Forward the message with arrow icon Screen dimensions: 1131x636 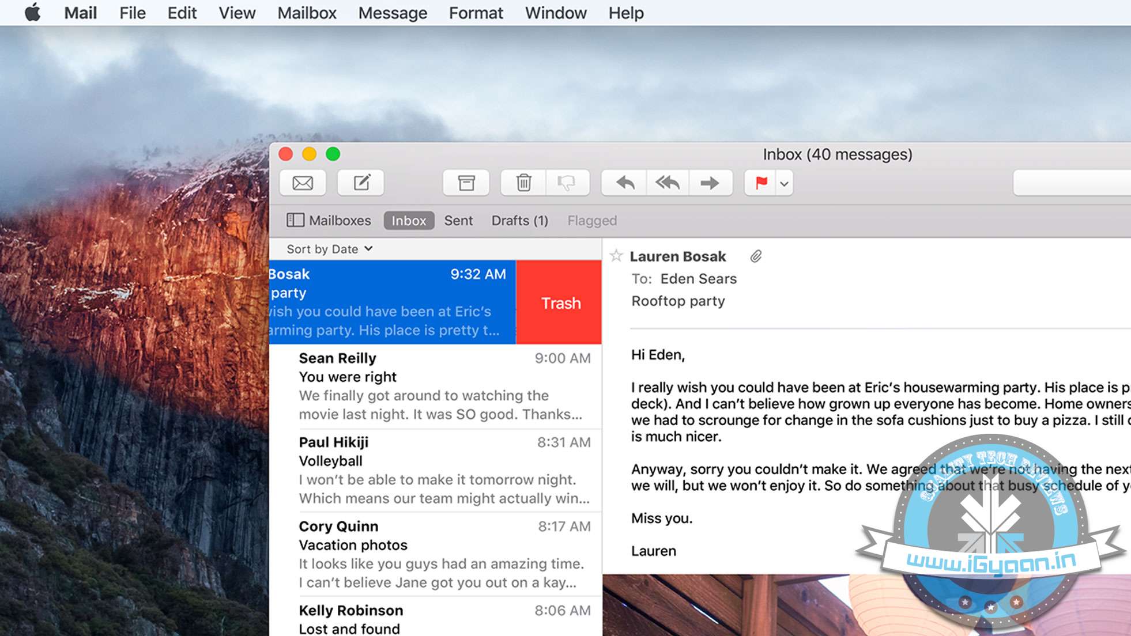(710, 183)
